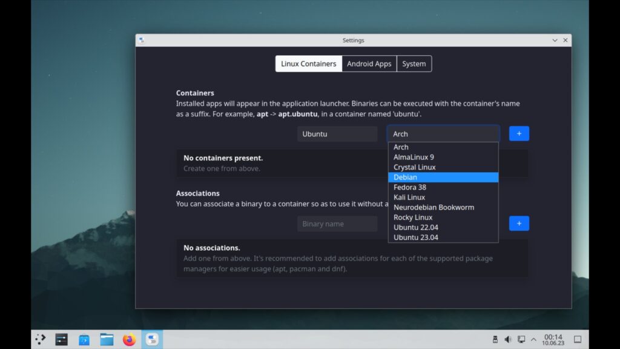Click the show desktop icon in taskbar

578,339
